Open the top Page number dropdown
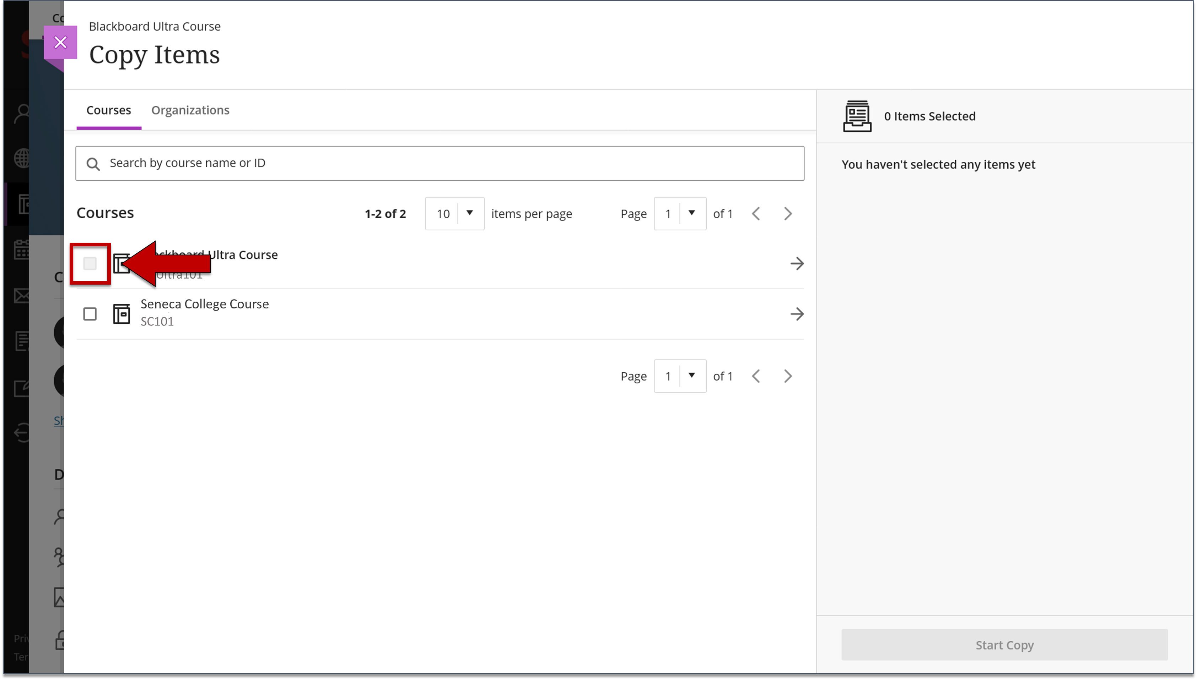The image size is (1197, 680). tap(680, 213)
